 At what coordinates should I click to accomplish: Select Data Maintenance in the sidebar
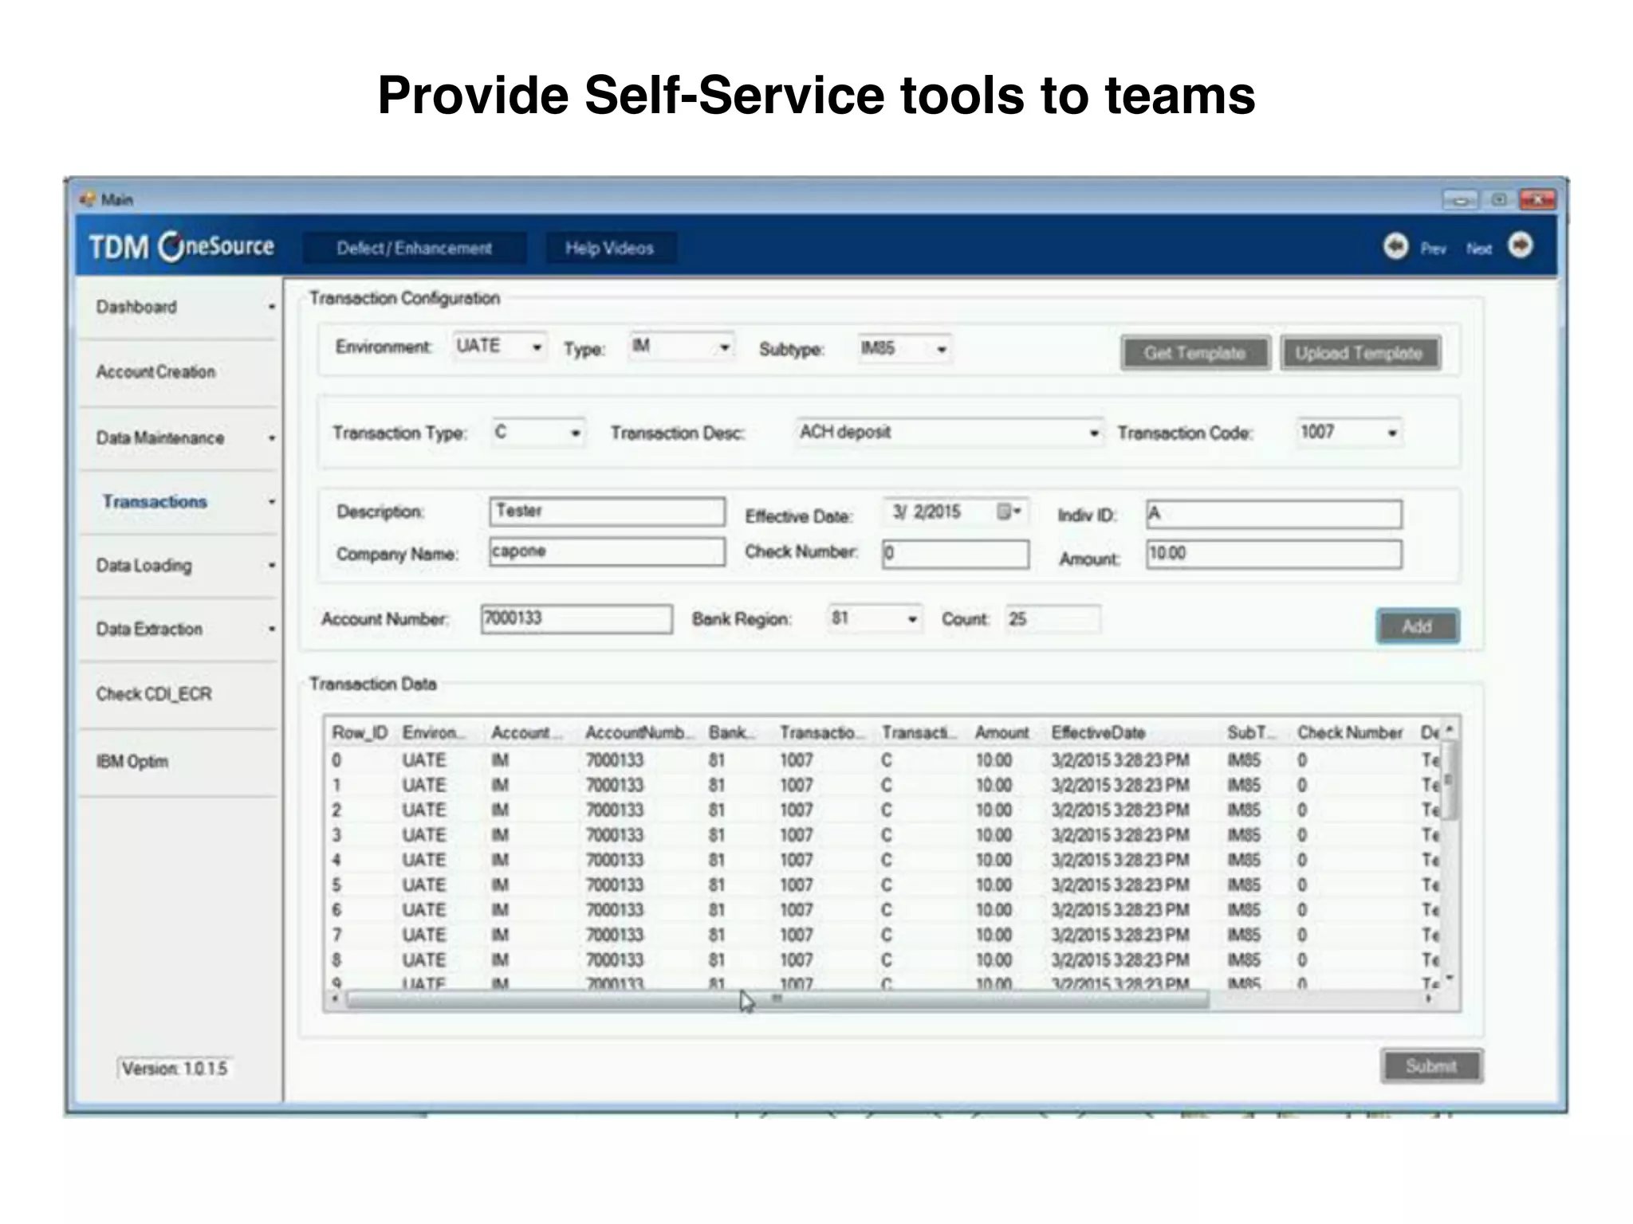[x=160, y=438]
